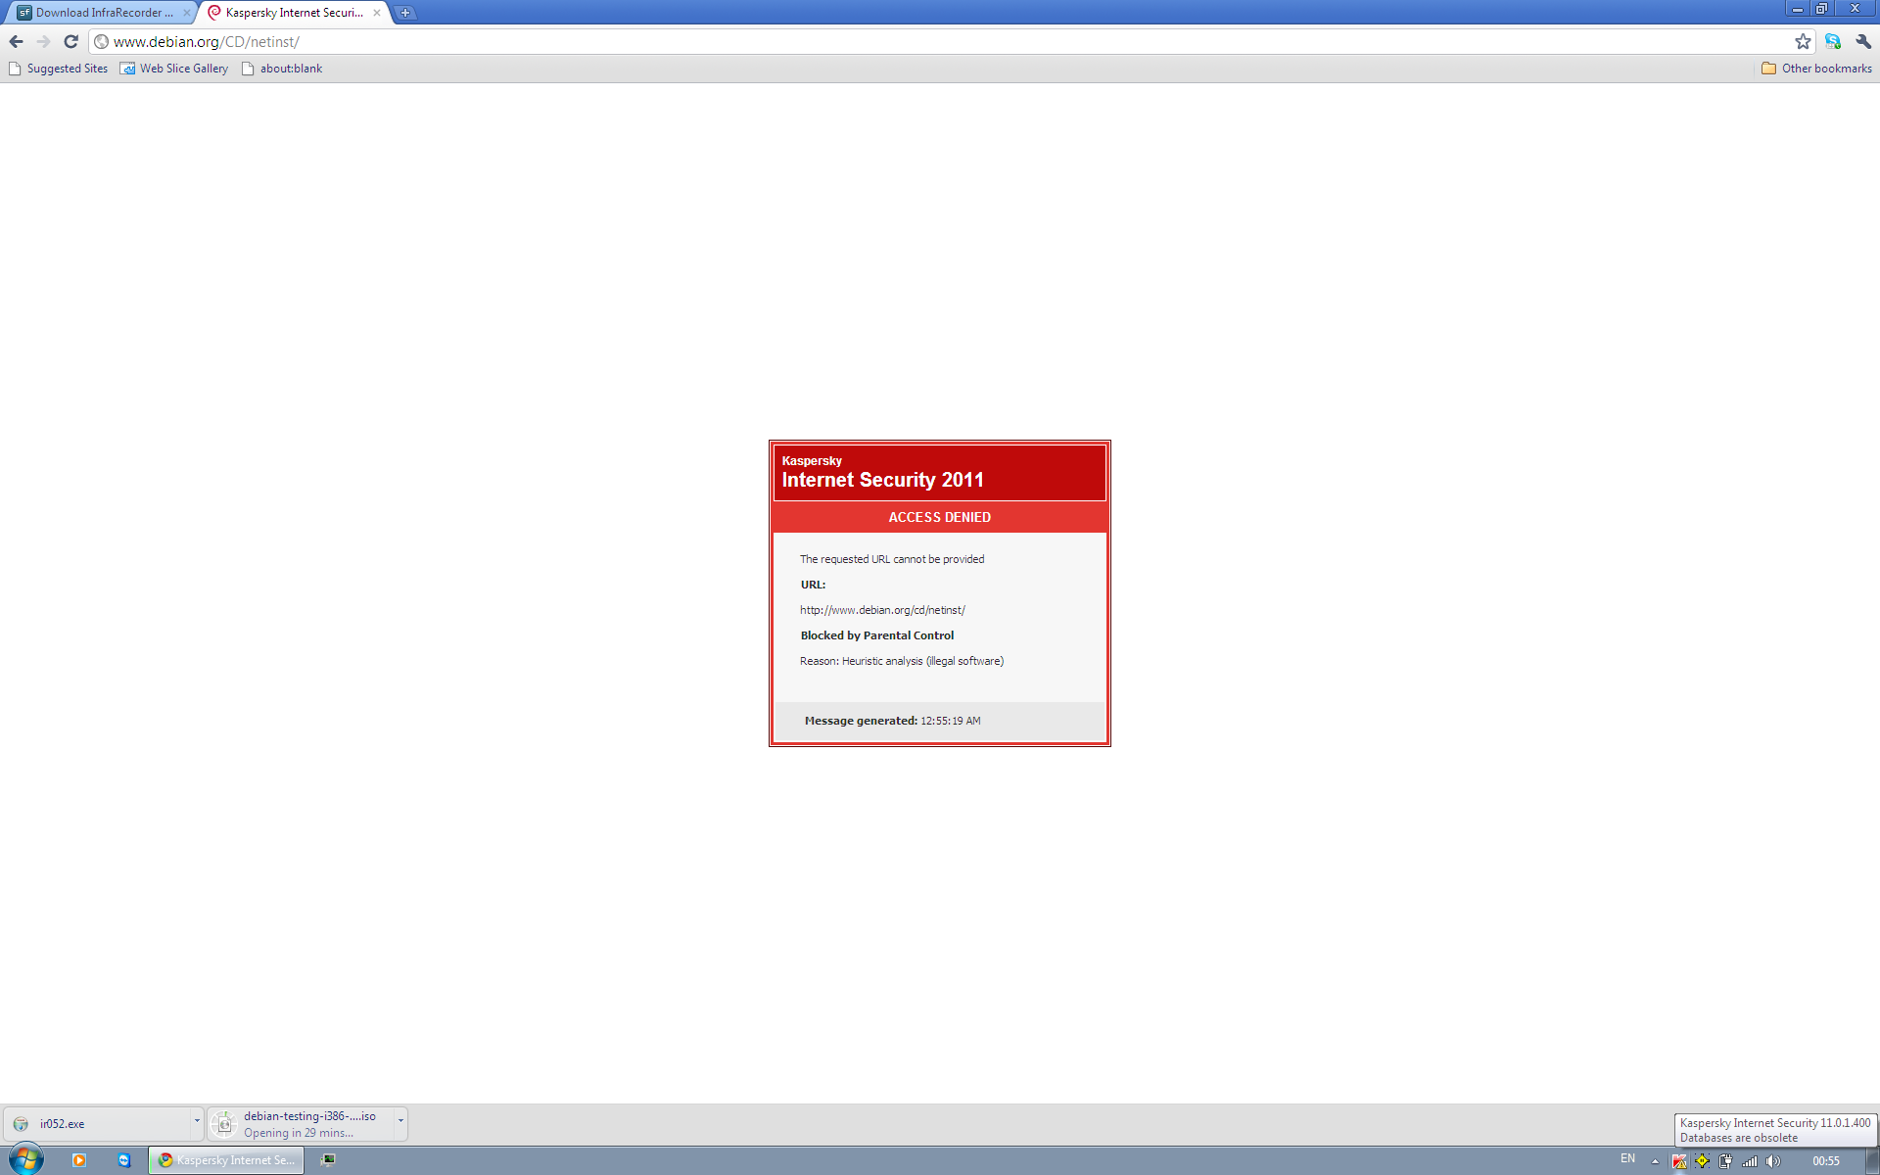Open the Task Manager taskbar icon
The height and width of the screenshot is (1175, 1880).
pyautogui.click(x=328, y=1160)
